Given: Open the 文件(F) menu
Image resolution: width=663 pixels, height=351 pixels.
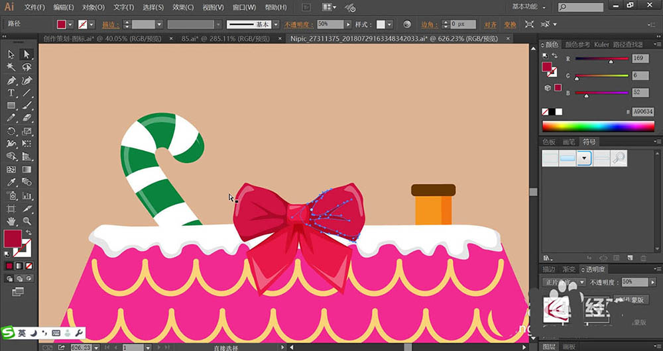Looking at the screenshot, I should click(34, 7).
